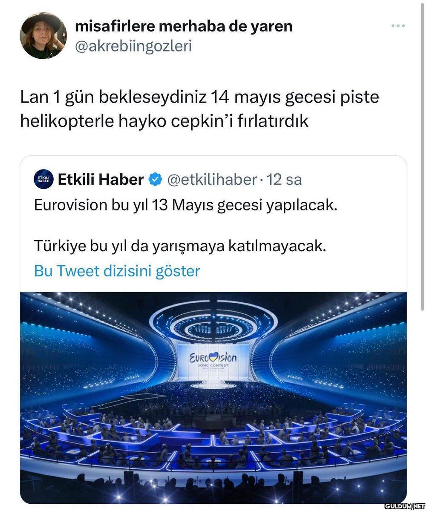Open yaren's profile picture
Screen dimensions: 427x511
pos(43,35)
